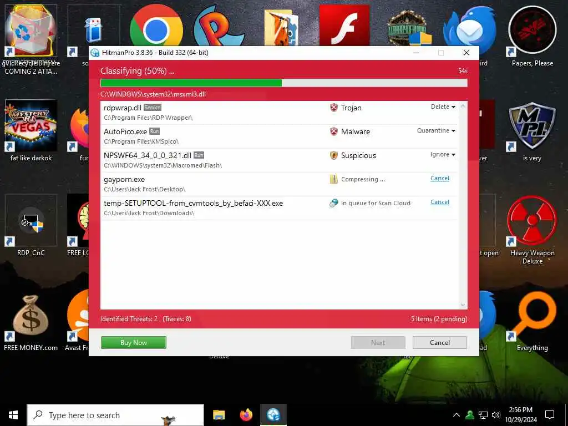568x426 pixels.
Task: Minimize the HitmanPro window
Action: [x=416, y=53]
